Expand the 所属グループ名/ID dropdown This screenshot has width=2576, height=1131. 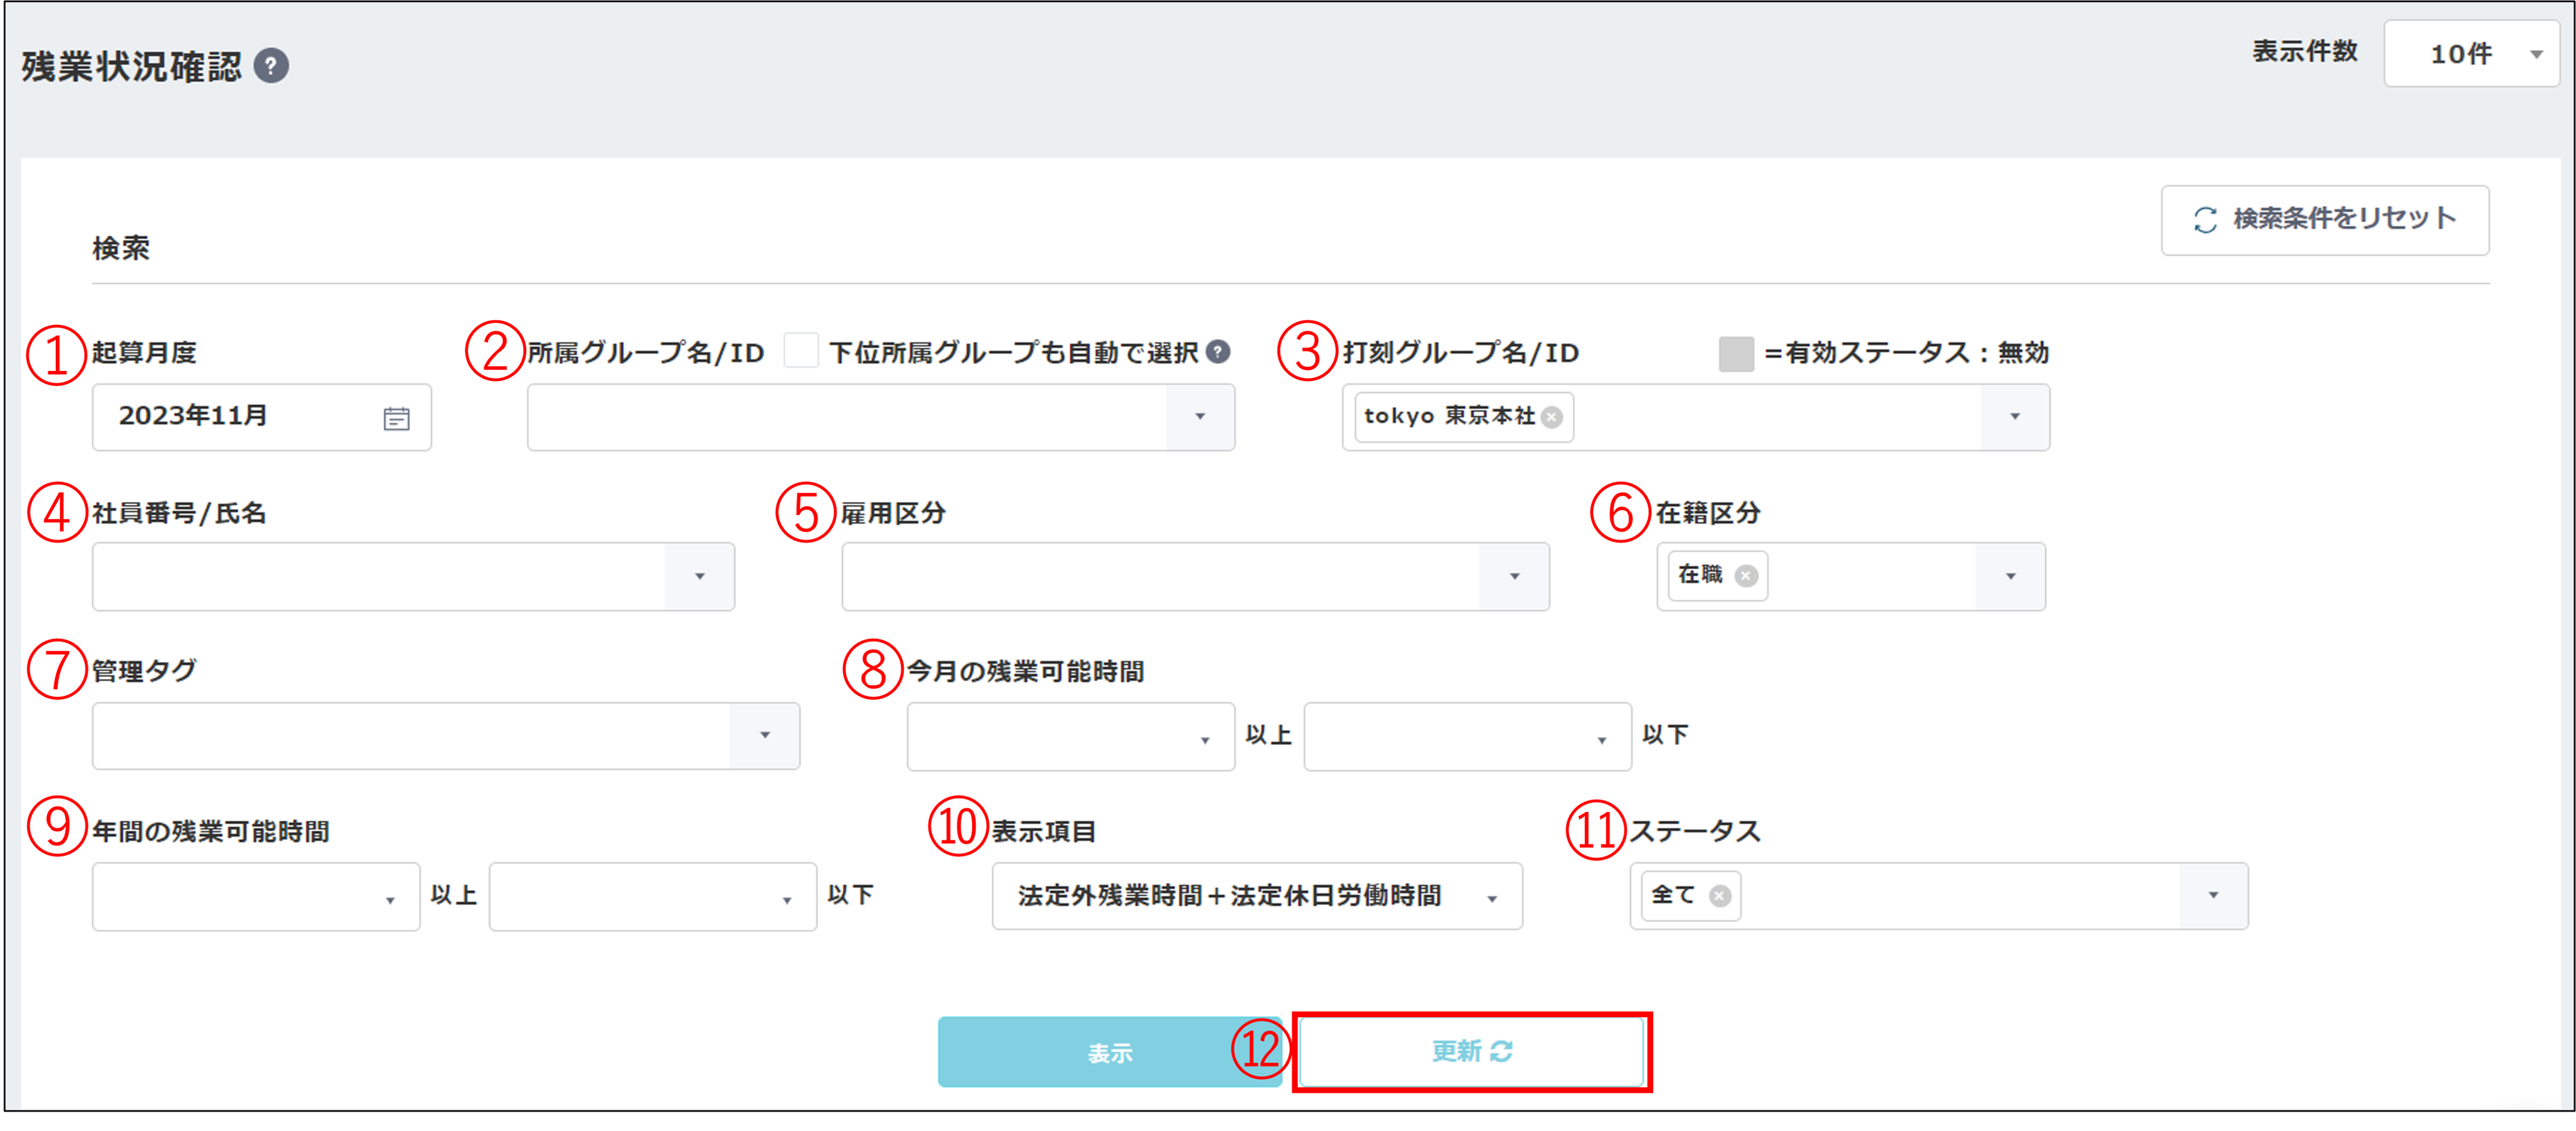click(1200, 418)
